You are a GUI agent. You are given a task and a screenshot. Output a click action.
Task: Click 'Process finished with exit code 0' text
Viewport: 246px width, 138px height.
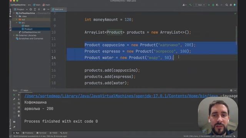click(61, 121)
